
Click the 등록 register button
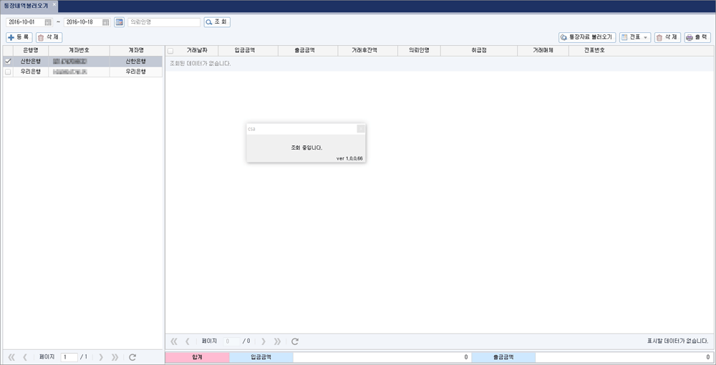click(19, 37)
